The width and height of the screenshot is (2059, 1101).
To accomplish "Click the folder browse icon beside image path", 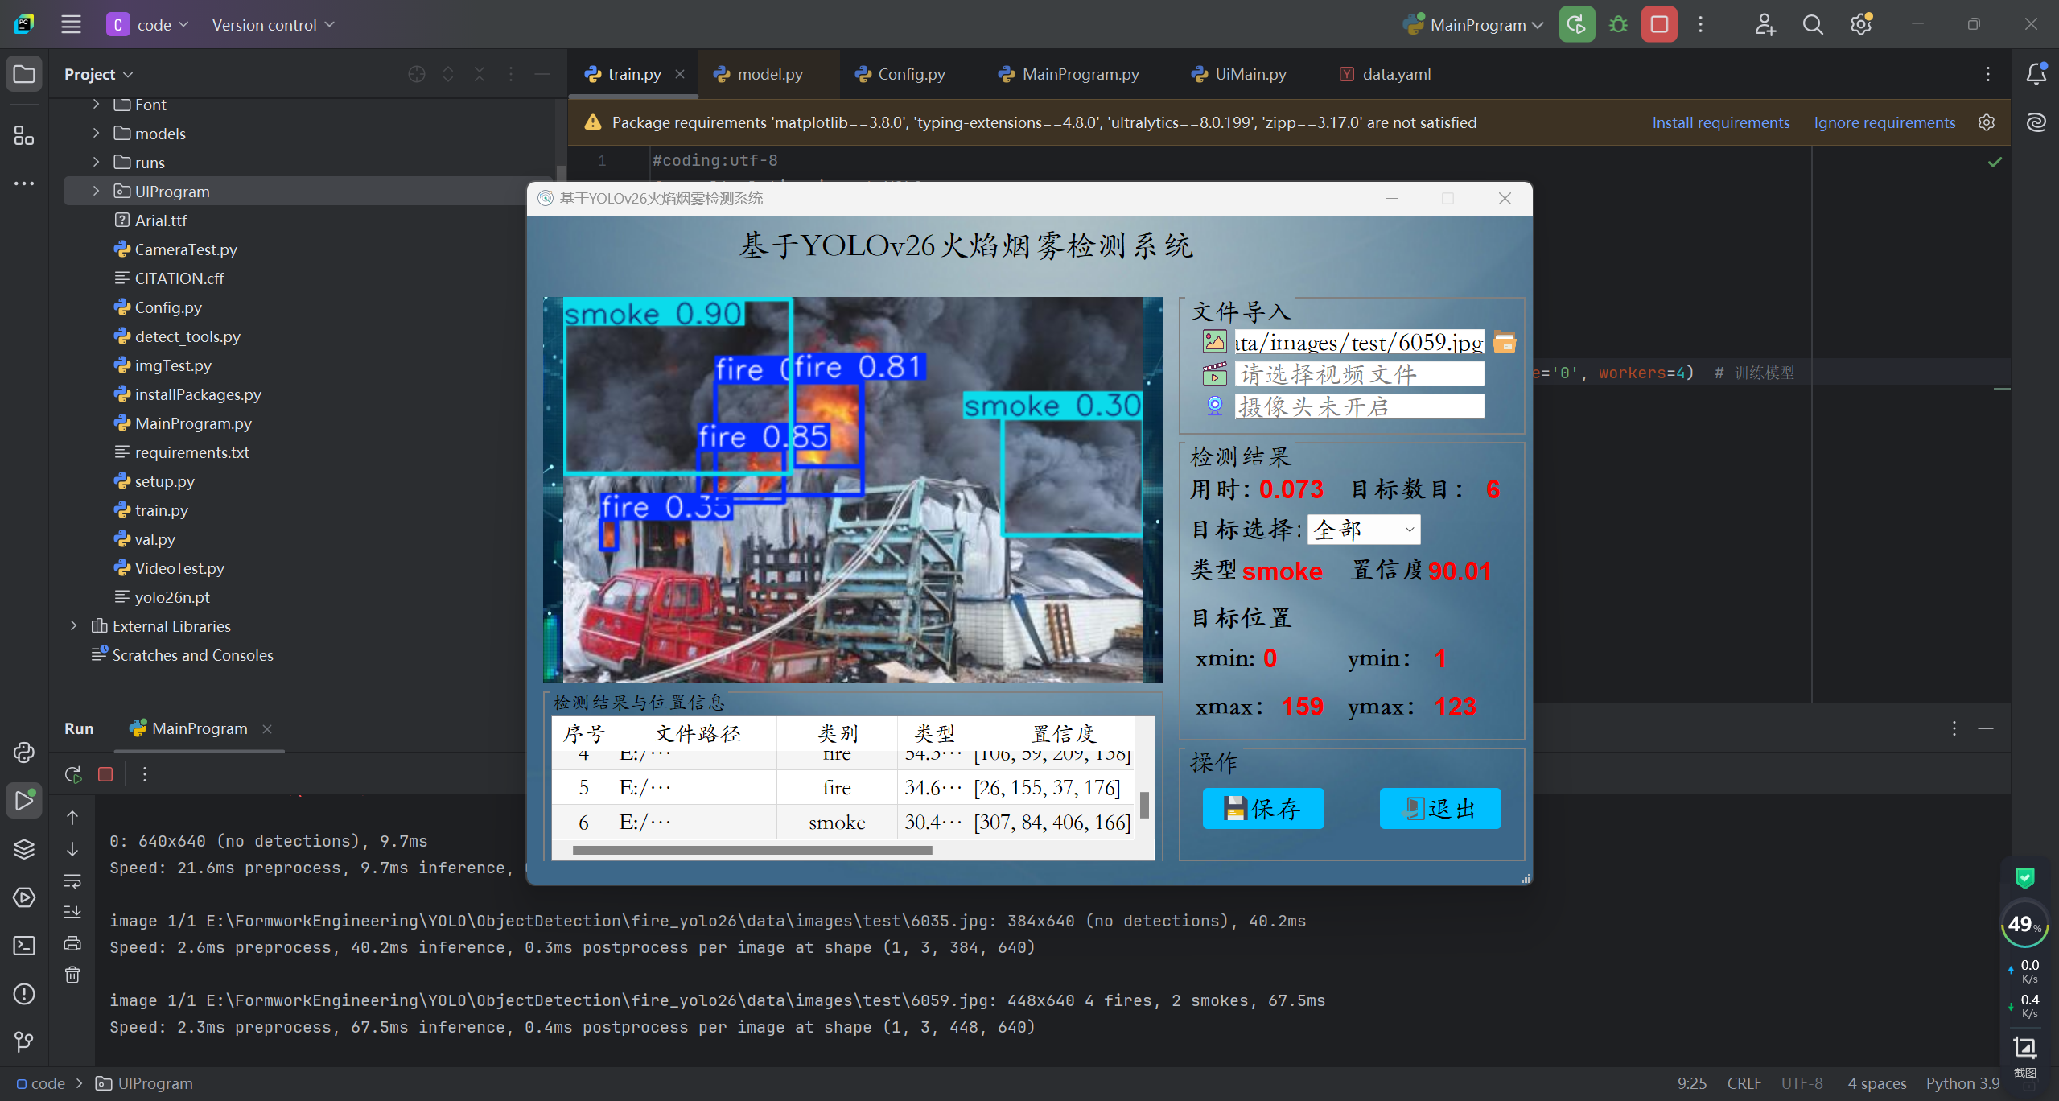I will [x=1504, y=342].
